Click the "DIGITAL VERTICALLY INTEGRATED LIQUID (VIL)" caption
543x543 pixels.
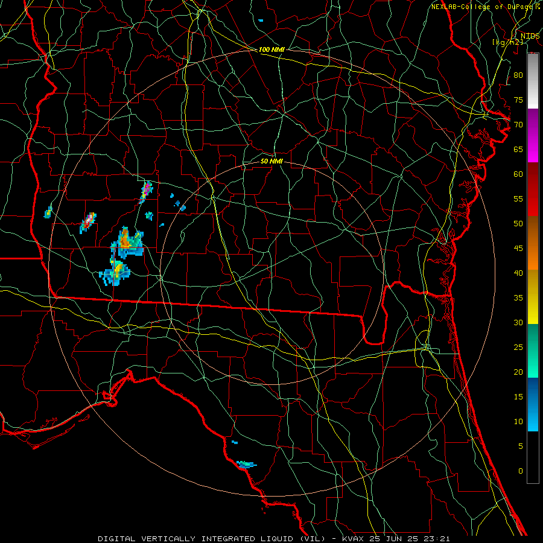[x=212, y=539]
